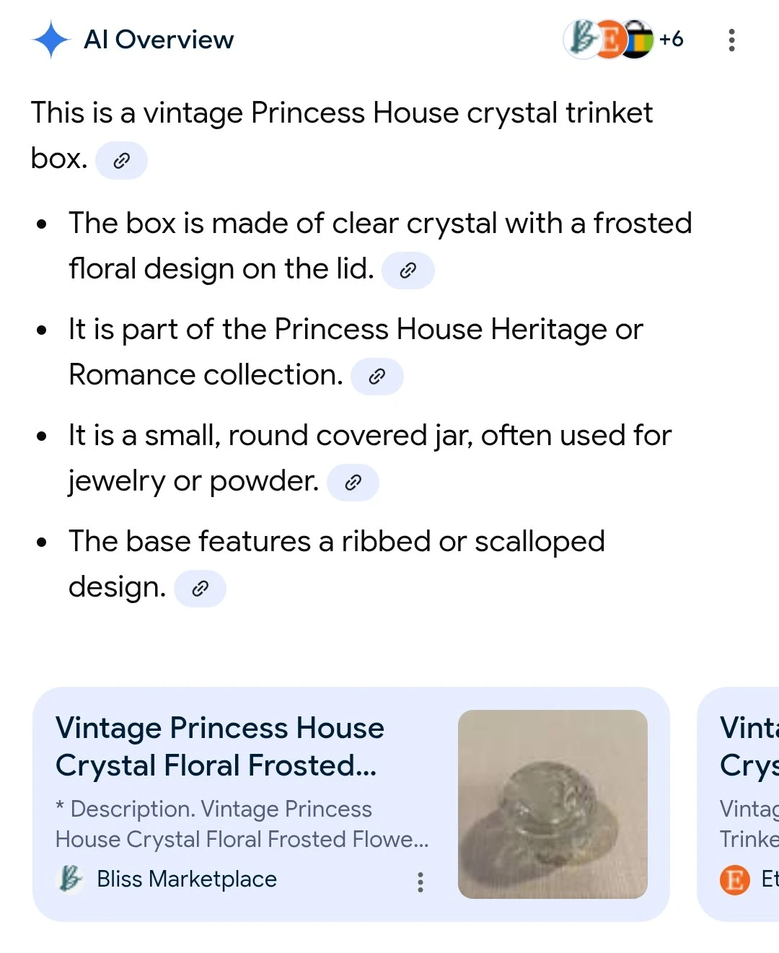Open source link after 'crystal trinket box.'
The width and height of the screenshot is (779, 953).
coord(121,160)
